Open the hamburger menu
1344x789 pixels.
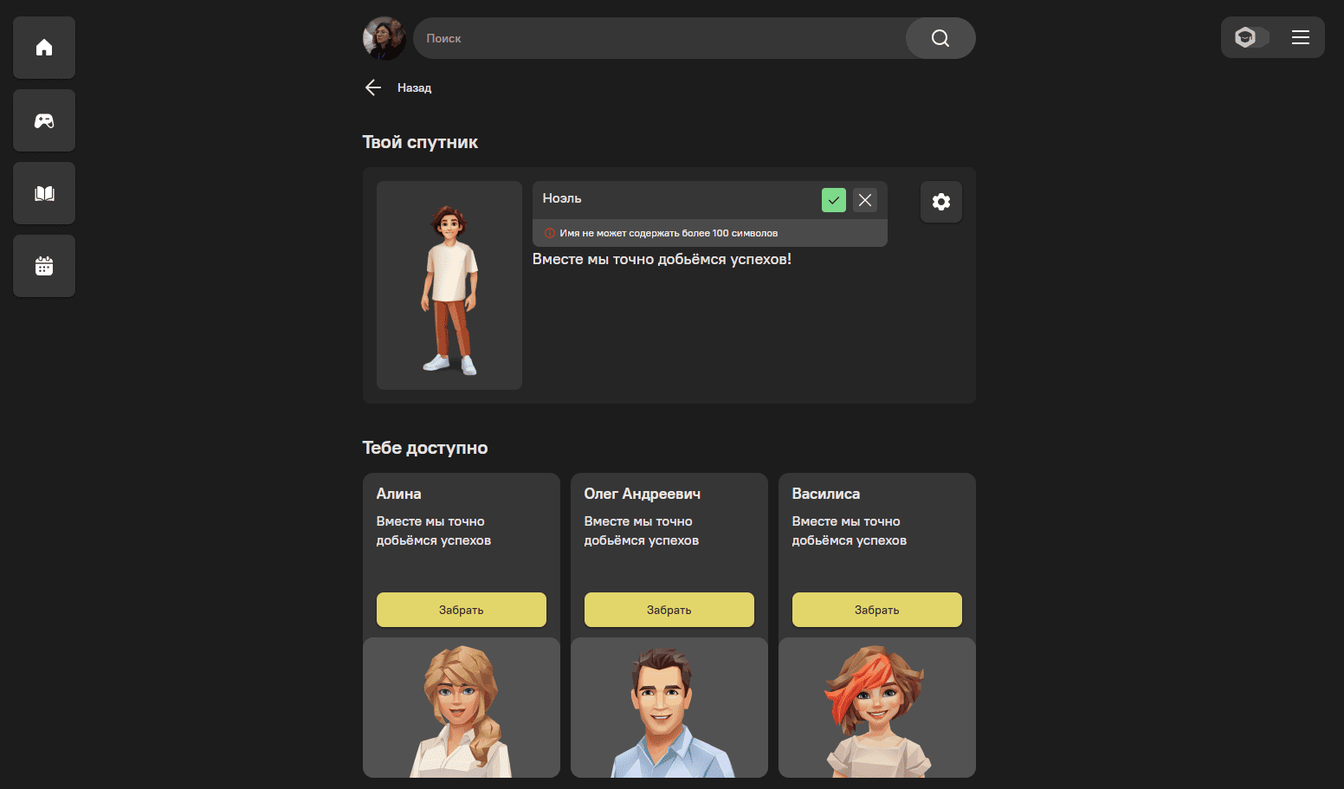(1300, 37)
